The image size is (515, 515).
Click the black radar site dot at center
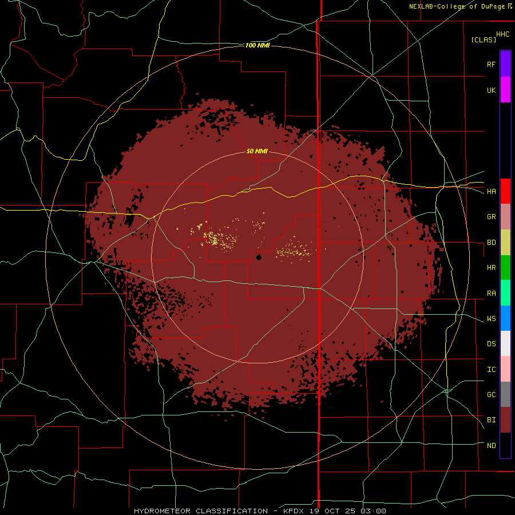[x=259, y=257]
